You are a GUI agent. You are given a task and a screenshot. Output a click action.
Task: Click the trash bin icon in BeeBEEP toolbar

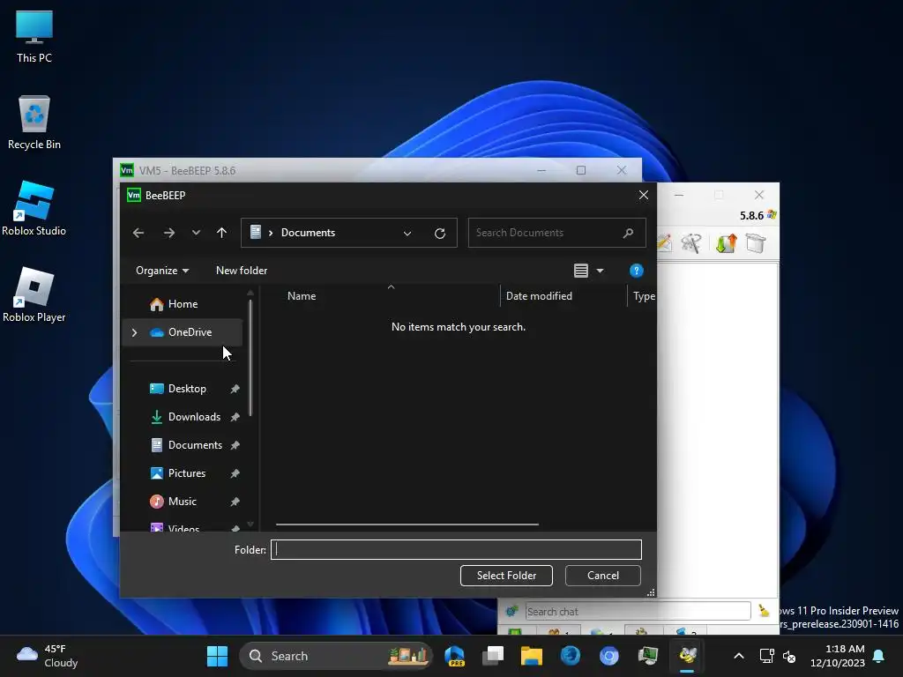[x=755, y=243]
